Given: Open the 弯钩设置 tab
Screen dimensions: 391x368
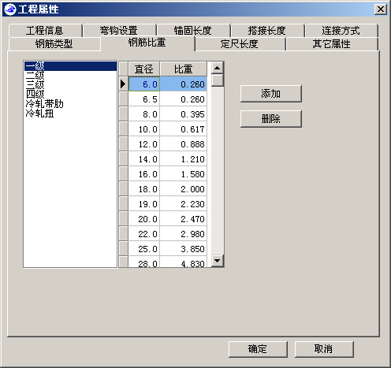Looking at the screenshot, I should [119, 31].
